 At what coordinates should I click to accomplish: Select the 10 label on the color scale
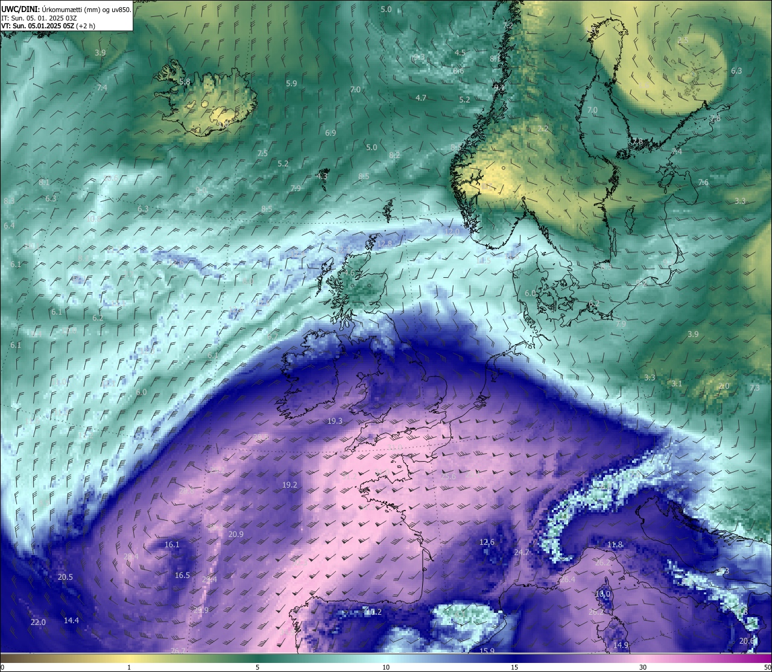[x=386, y=667]
